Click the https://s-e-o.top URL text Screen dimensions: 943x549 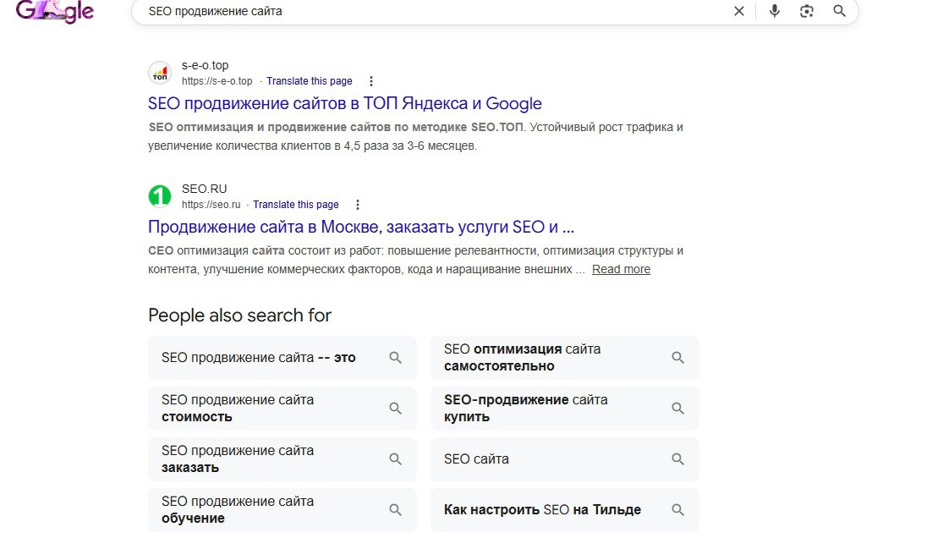[217, 81]
